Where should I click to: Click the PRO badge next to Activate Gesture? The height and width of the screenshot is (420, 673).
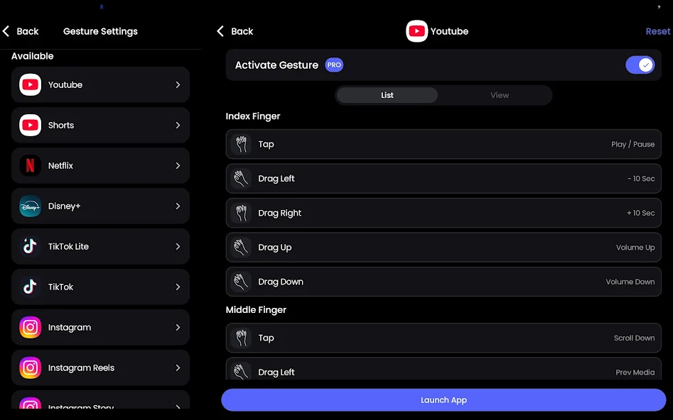pos(334,65)
